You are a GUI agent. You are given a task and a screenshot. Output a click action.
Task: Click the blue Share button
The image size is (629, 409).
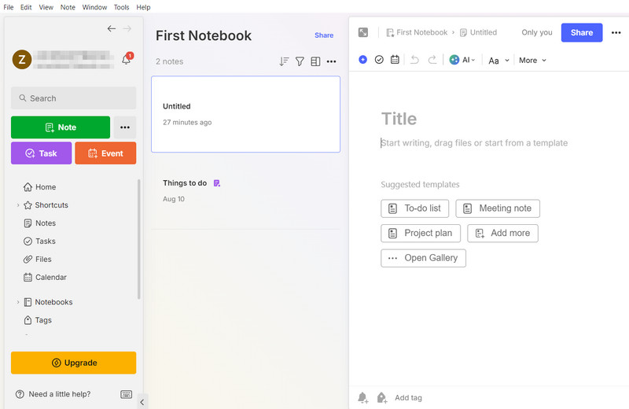[582, 32]
